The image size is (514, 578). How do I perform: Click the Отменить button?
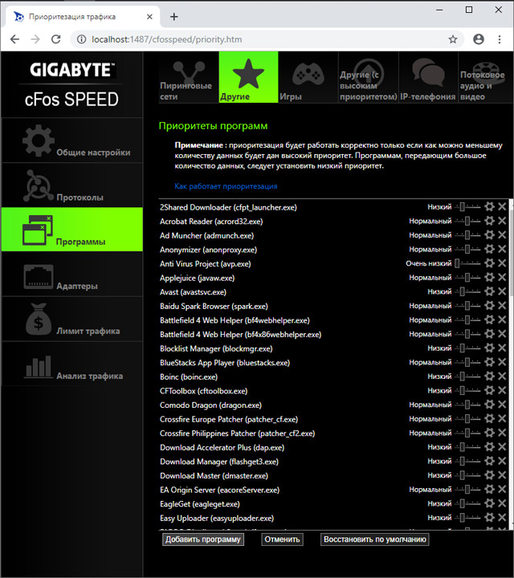tap(282, 539)
